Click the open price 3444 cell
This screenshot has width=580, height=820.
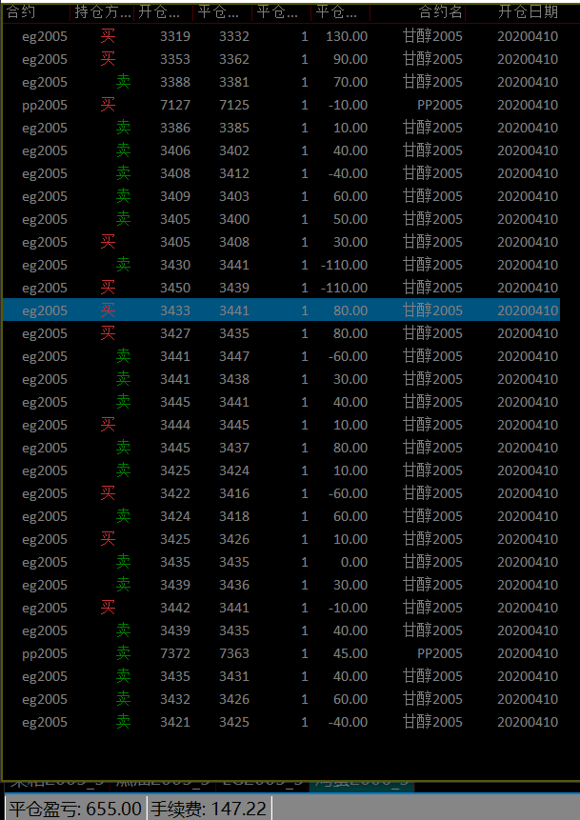(x=175, y=425)
